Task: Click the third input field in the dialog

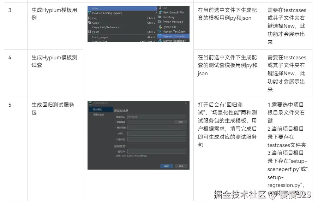Action: coord(157,128)
